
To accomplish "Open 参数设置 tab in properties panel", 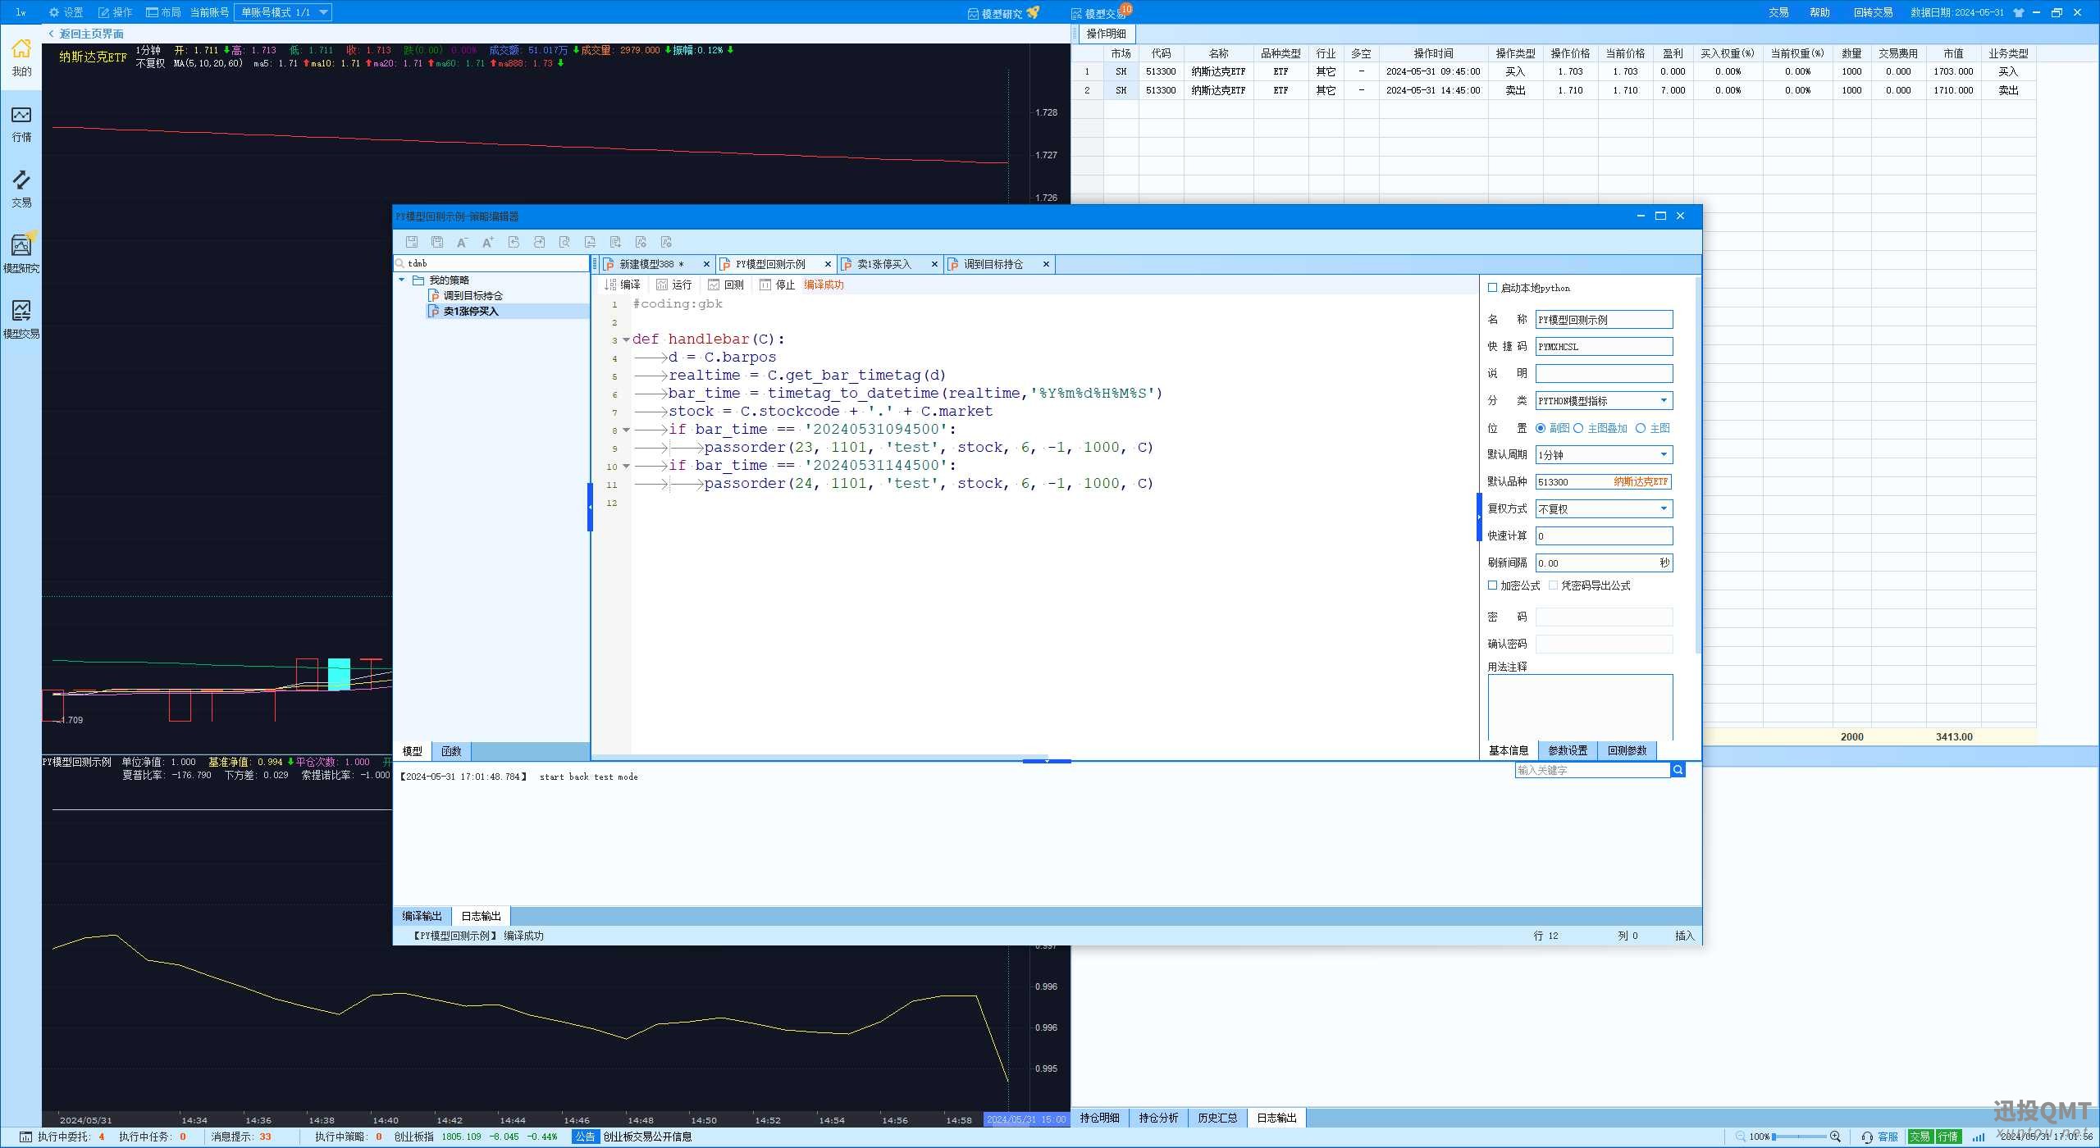I will (x=1568, y=750).
